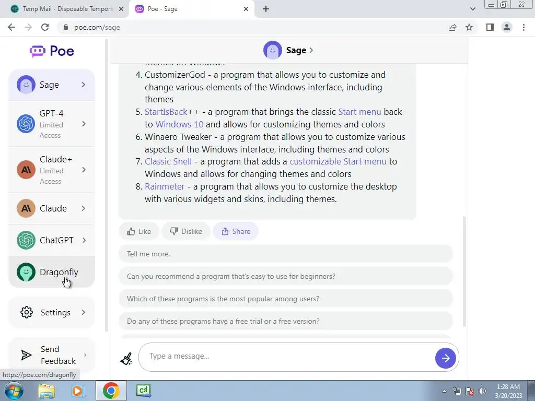The image size is (535, 401).
Task: Like the Sage response
Action: (139, 231)
